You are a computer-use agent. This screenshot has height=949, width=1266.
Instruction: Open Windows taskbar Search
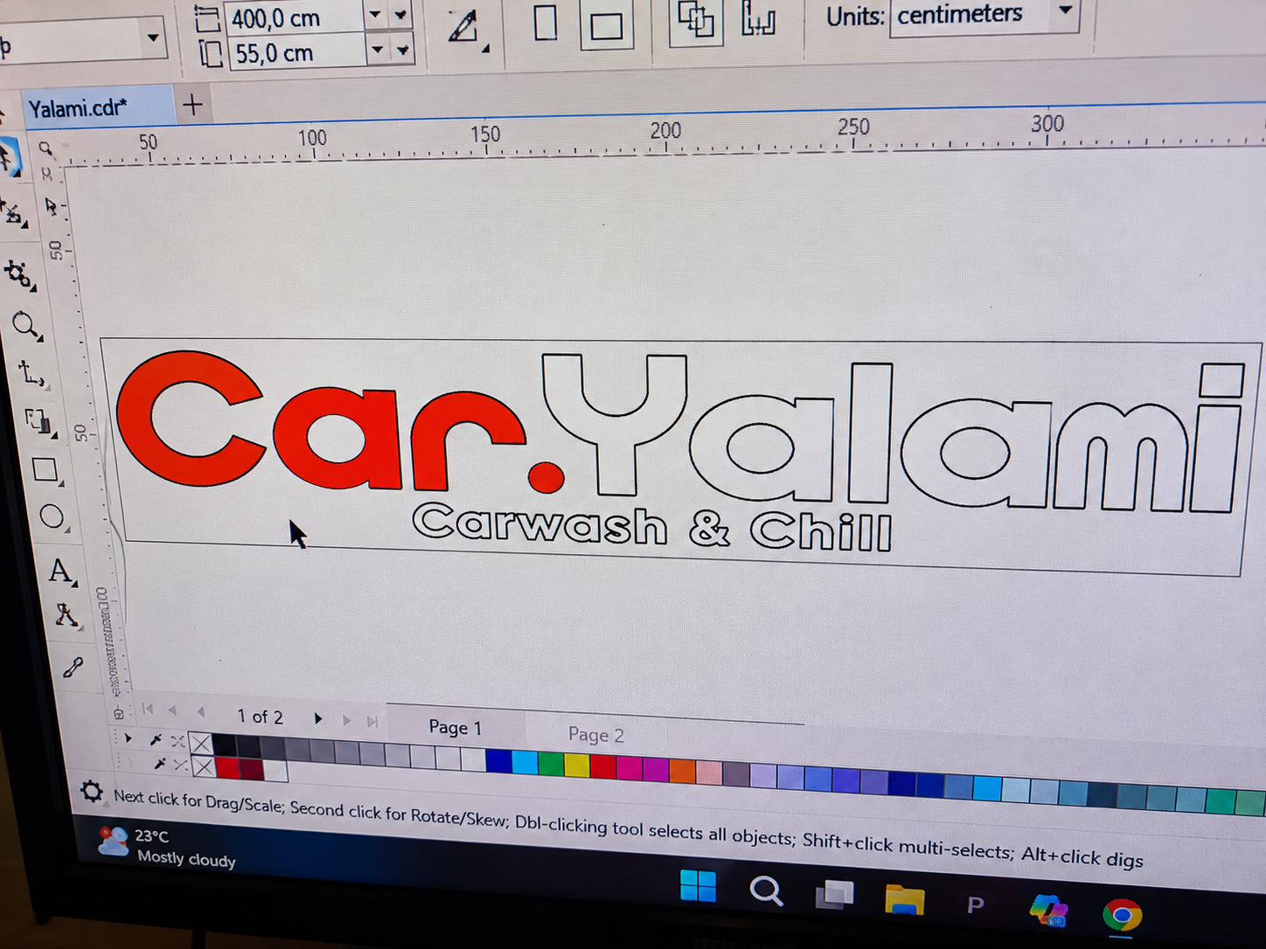pos(766,891)
